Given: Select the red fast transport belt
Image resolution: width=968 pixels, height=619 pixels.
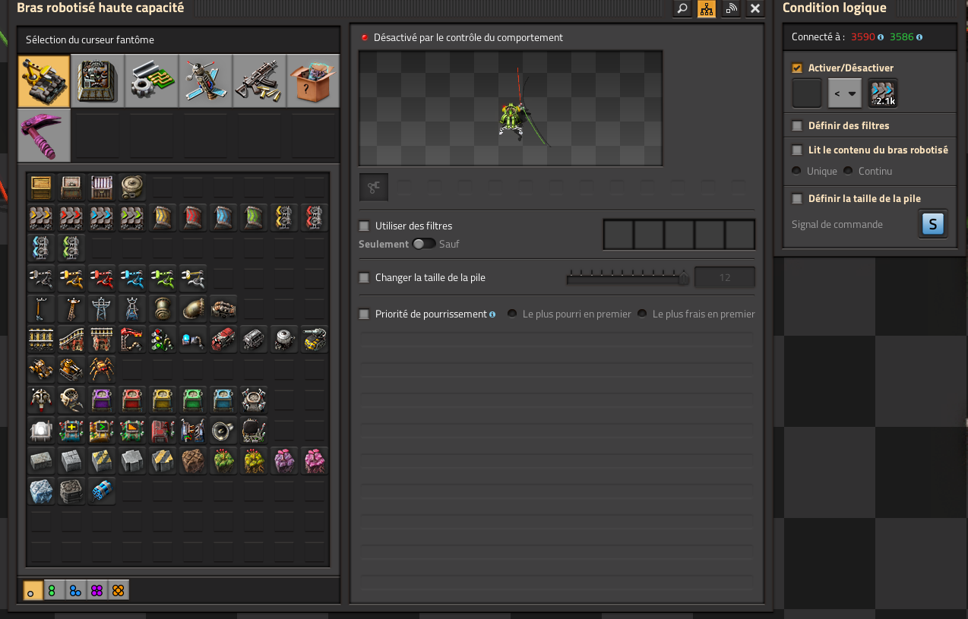Looking at the screenshot, I should (x=71, y=217).
